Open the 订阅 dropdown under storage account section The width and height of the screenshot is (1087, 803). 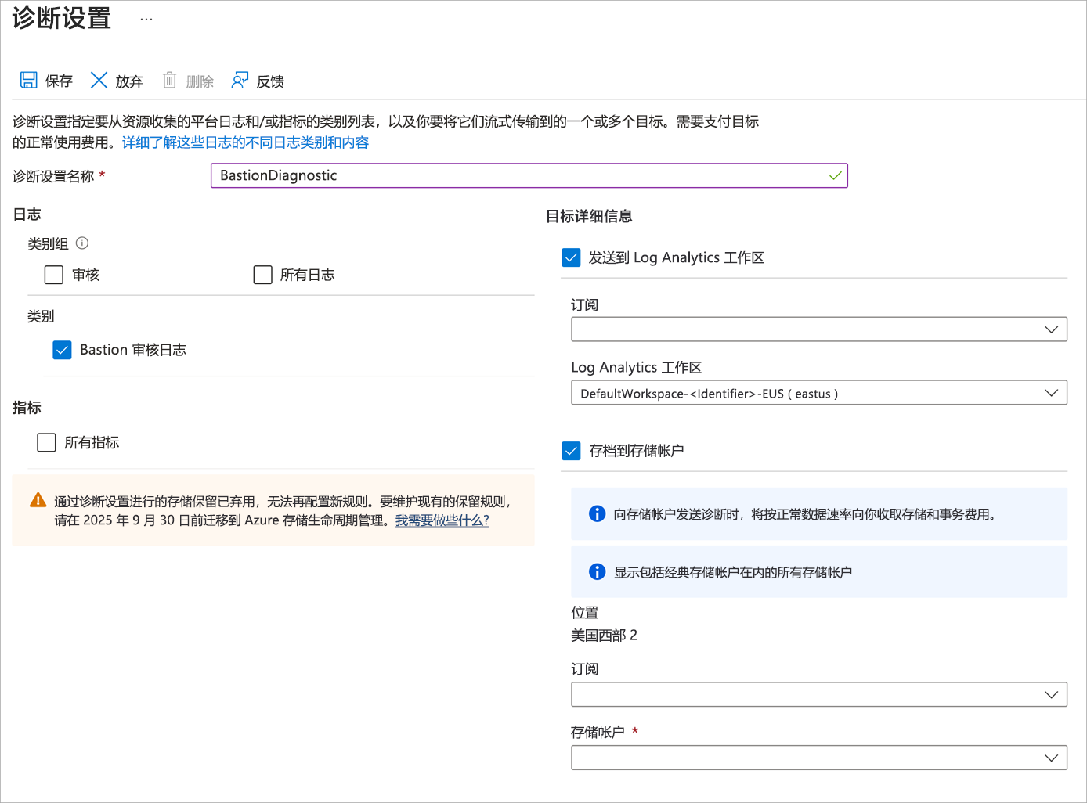(819, 694)
